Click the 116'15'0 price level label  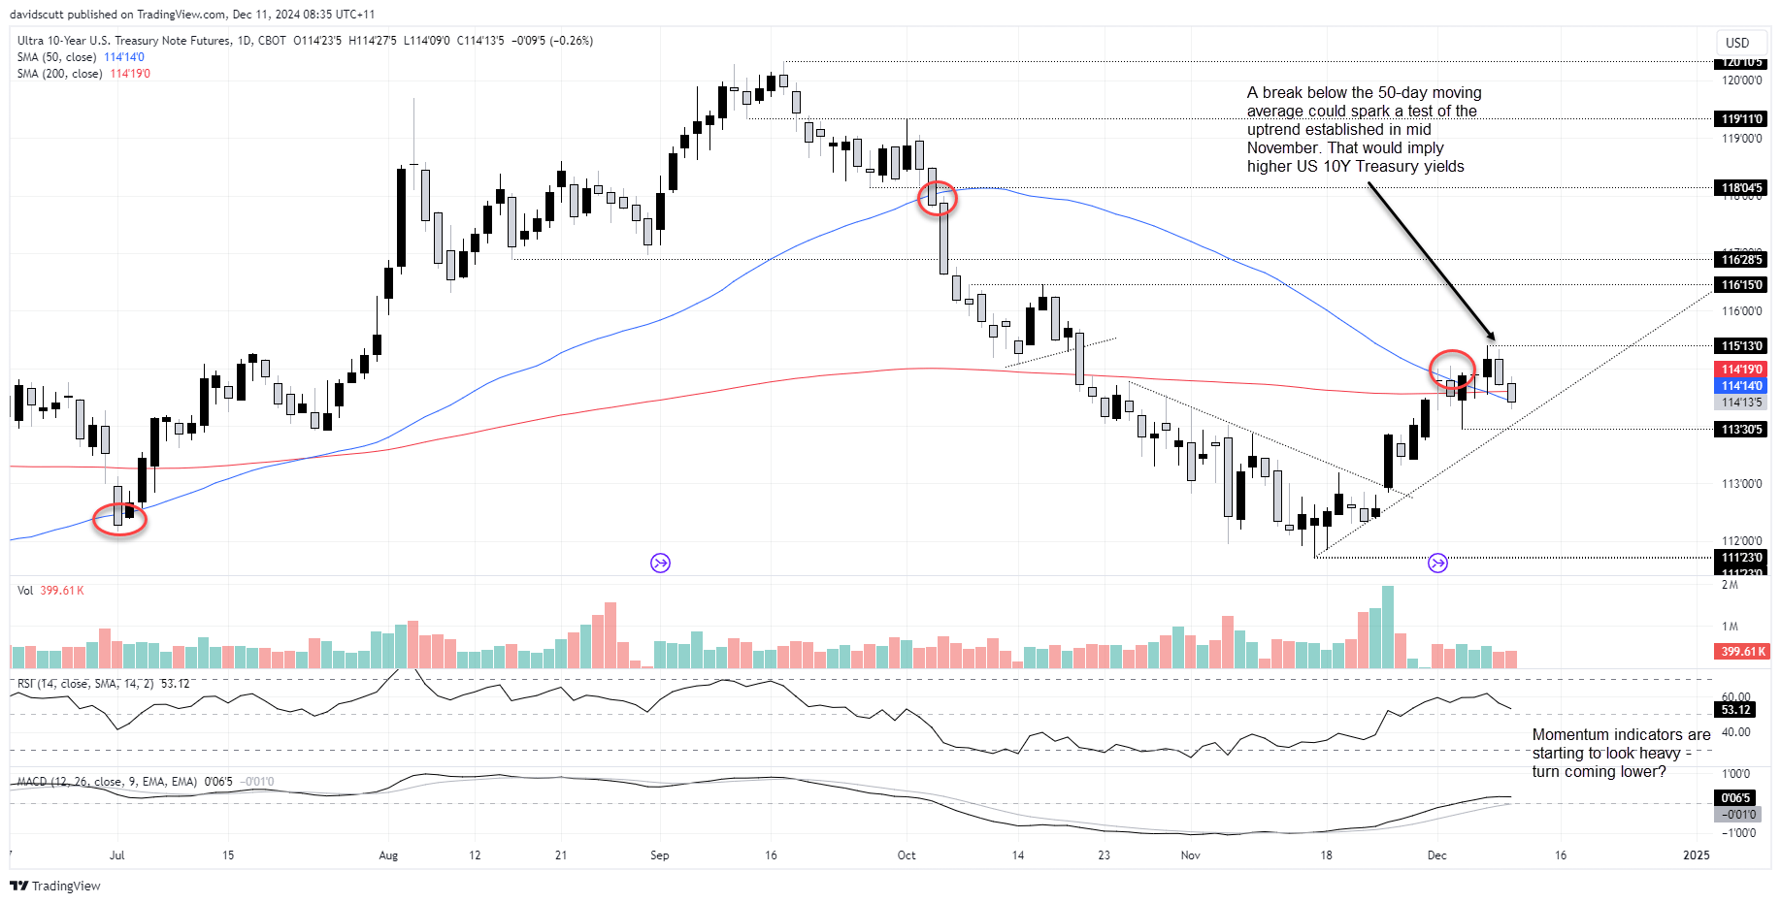coord(1741,285)
